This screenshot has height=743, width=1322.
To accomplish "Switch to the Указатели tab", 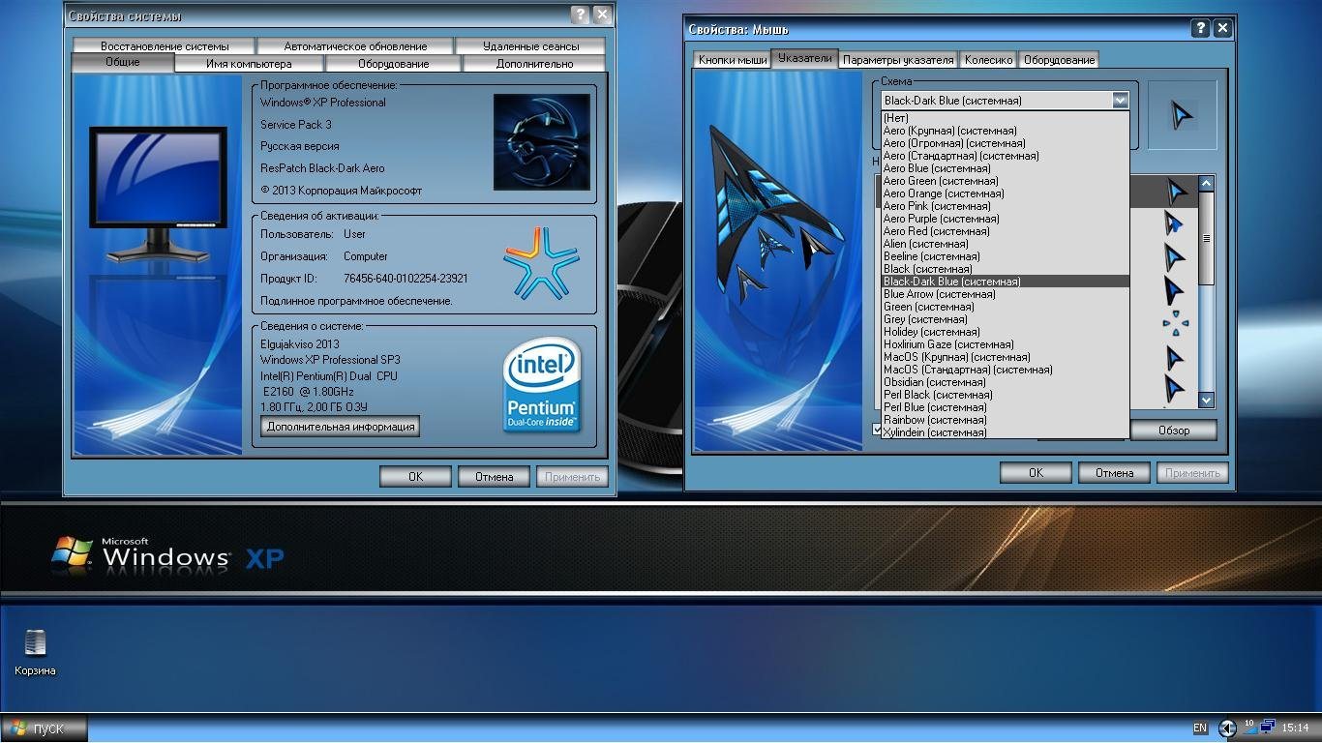I will (804, 58).
